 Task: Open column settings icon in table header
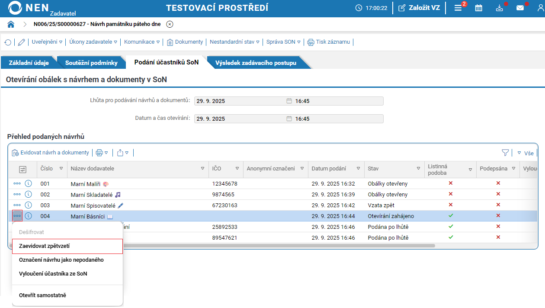click(22, 169)
